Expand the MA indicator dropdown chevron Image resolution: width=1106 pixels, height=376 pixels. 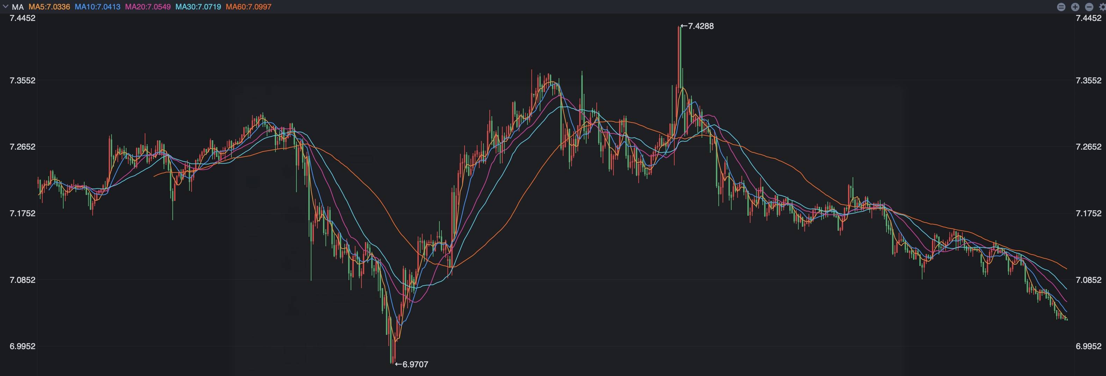[x=6, y=6]
